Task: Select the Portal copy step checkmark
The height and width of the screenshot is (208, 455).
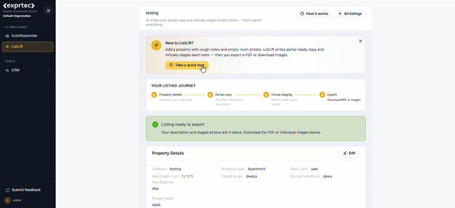Action: point(210,95)
